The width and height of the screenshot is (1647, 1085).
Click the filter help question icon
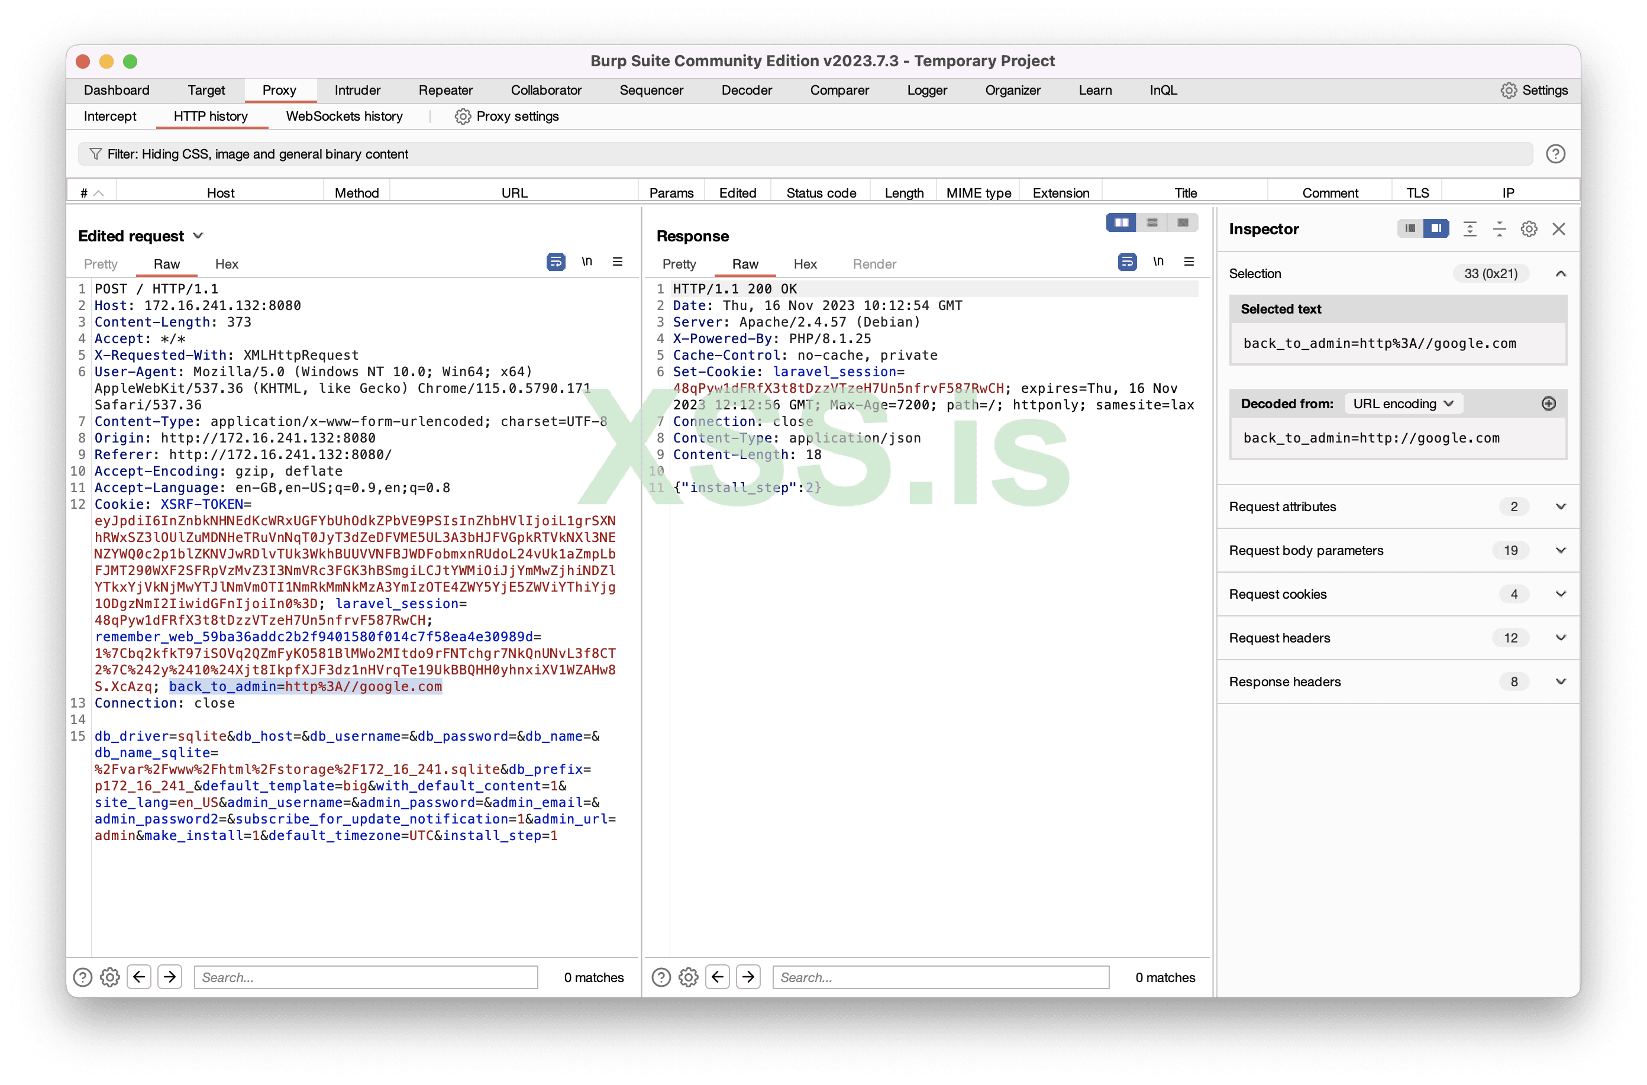coord(1555,154)
